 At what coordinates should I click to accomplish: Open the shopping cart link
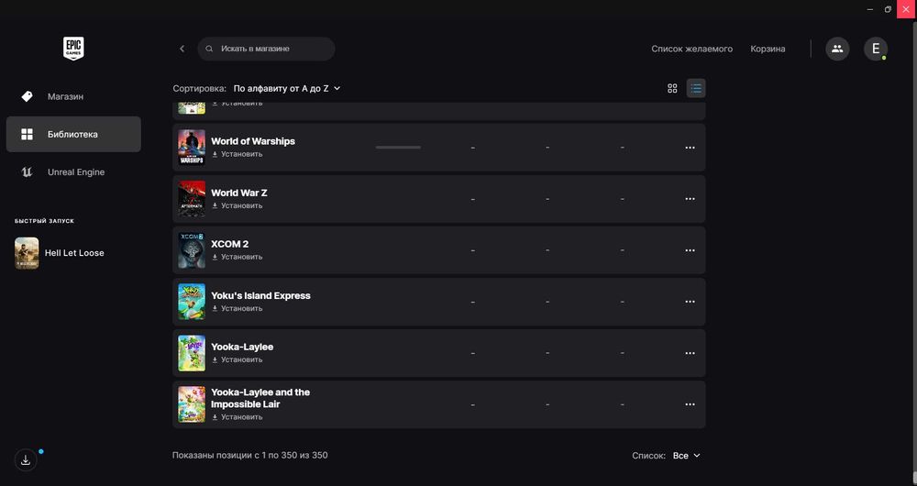pos(768,49)
